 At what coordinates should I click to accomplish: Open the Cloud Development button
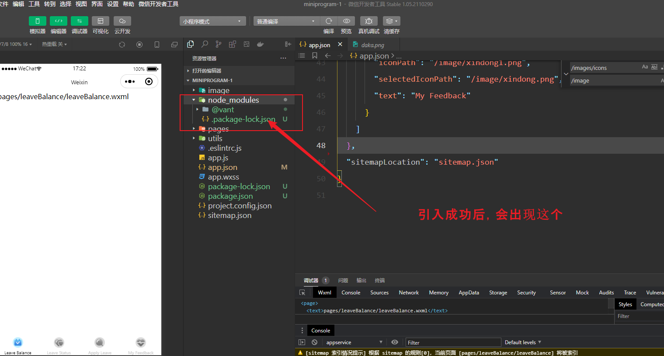pos(122,21)
